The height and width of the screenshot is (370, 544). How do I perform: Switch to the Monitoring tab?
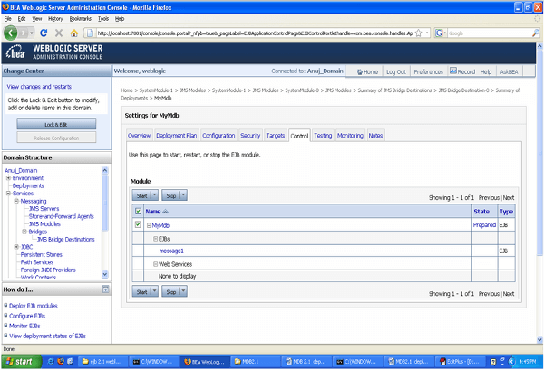(350, 136)
